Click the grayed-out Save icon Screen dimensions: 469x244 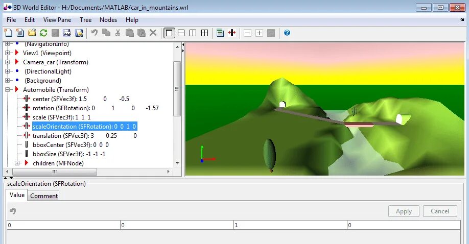(x=55, y=33)
